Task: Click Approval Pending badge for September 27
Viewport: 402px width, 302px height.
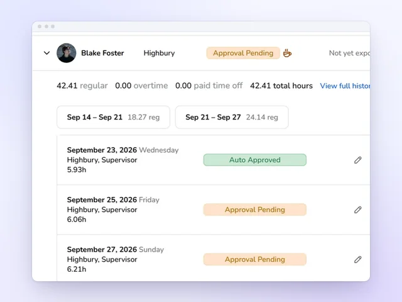Action: 255,259
